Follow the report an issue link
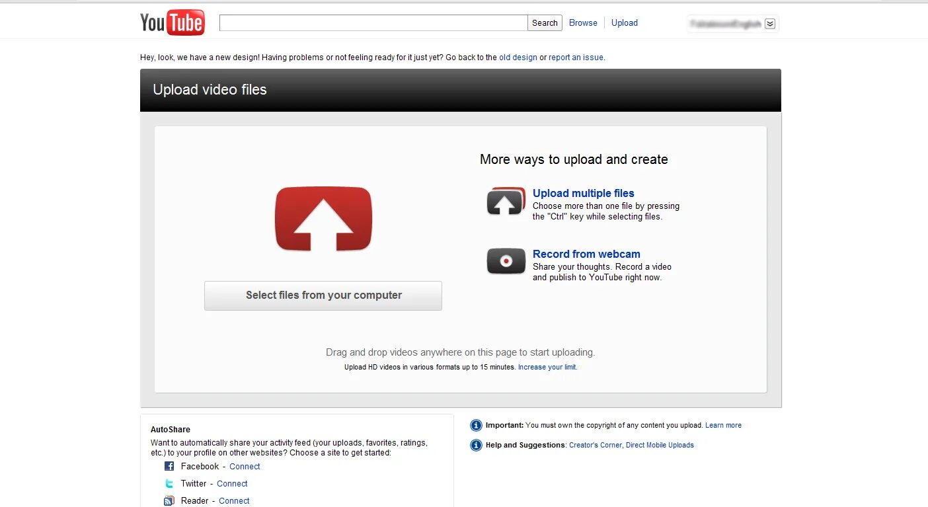 tap(576, 58)
